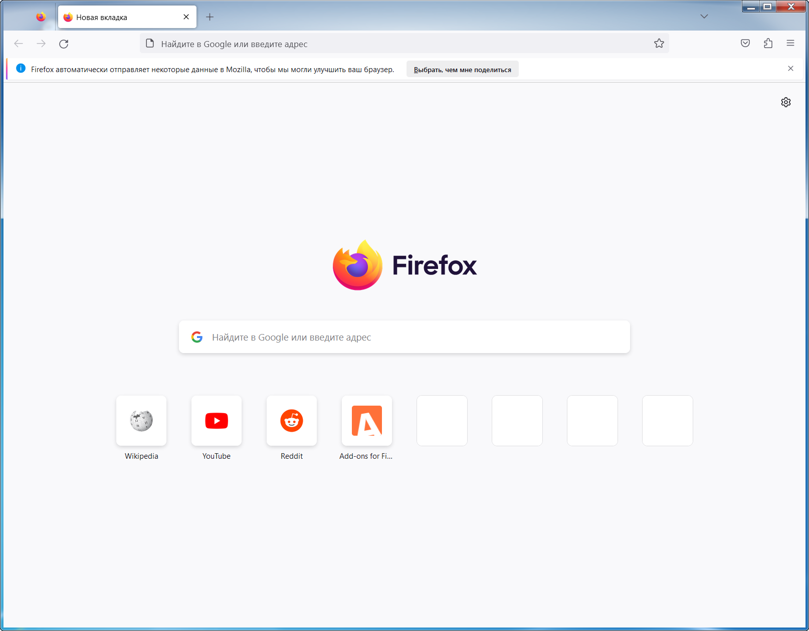Dismiss the data sharing notification bar
Viewport: 809px width, 631px height.
[790, 69]
